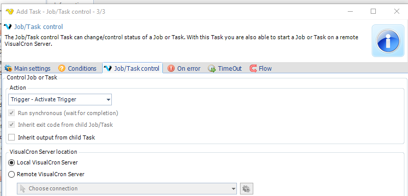
Task: Select Remote VisualCron Server option
Action: pyautogui.click(x=11, y=175)
